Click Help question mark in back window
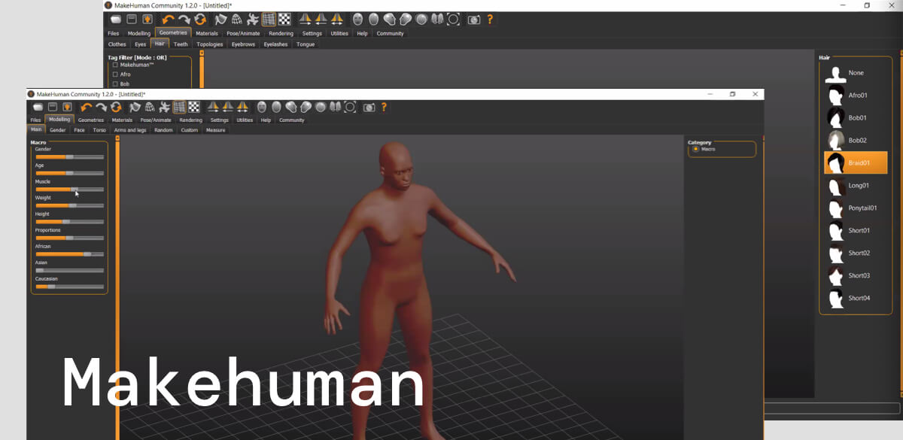Image resolution: width=903 pixels, height=440 pixels. pyautogui.click(x=490, y=20)
